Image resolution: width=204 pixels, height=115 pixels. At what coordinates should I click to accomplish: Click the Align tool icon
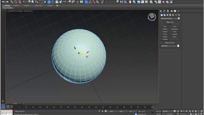tap(126, 2)
